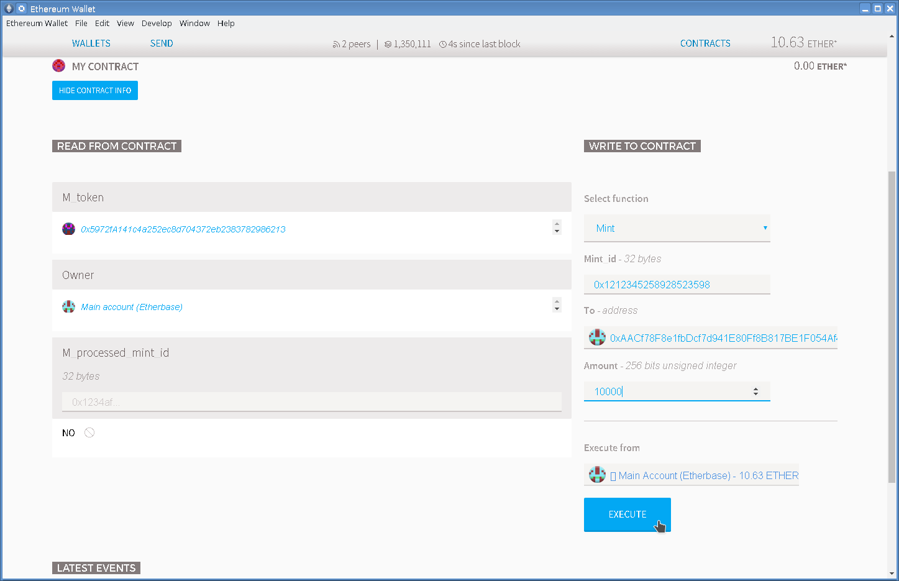The height and width of the screenshot is (581, 899).
Task: Click the 10.63 ETHER total balance
Action: coord(804,42)
